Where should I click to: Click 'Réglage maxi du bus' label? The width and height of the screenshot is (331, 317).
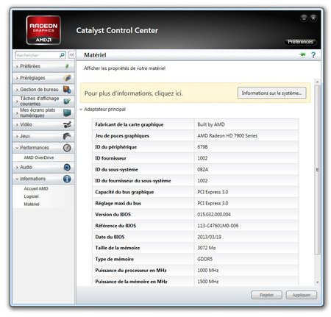pos(118,203)
